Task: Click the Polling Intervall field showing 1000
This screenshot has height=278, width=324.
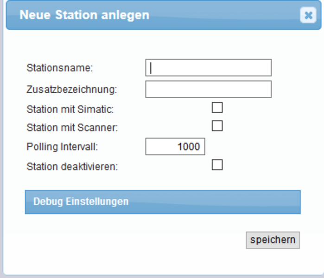Action: click(175, 147)
